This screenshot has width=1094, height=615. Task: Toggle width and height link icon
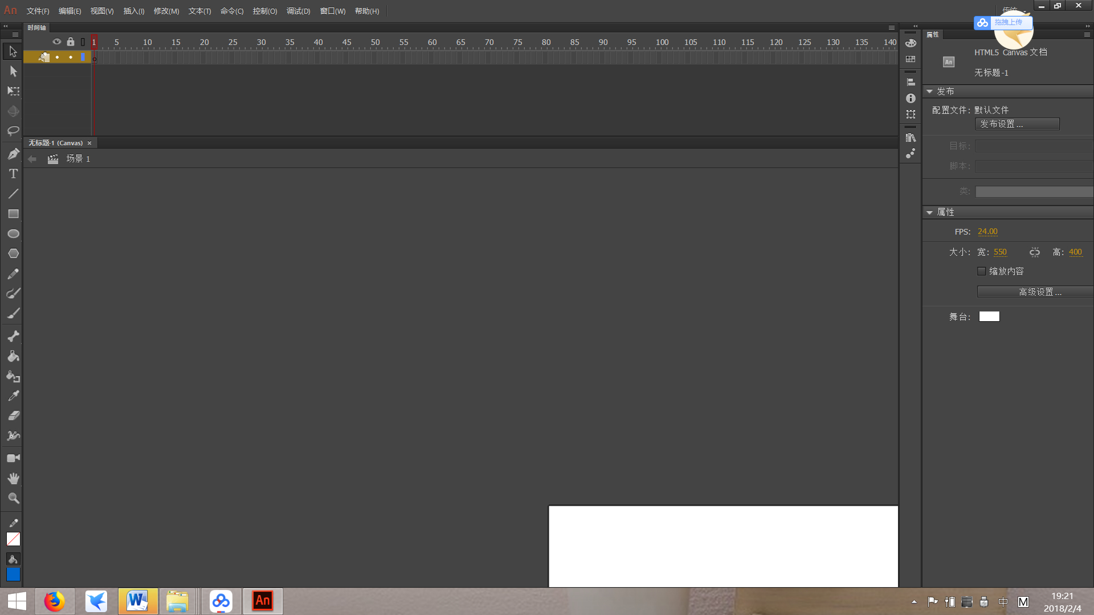tap(1035, 252)
